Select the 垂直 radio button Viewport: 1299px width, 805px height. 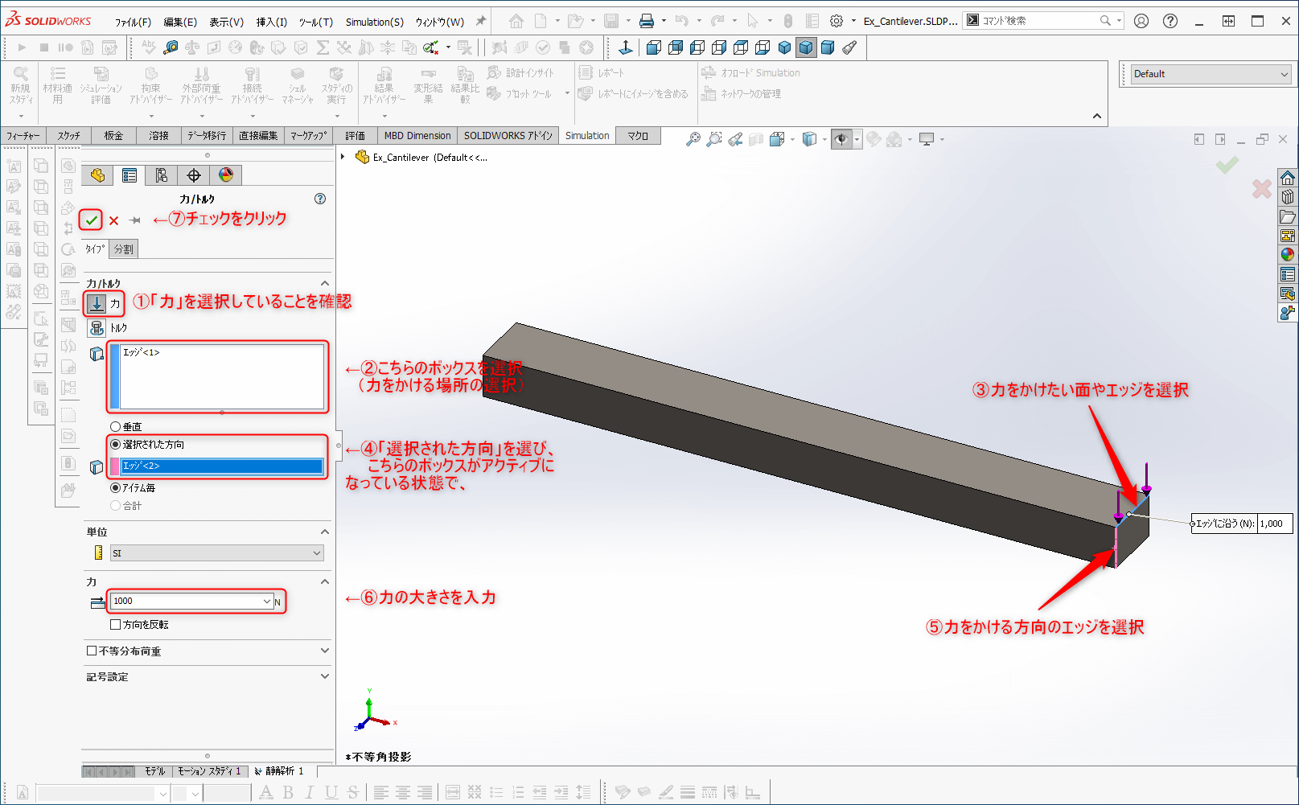coord(115,426)
